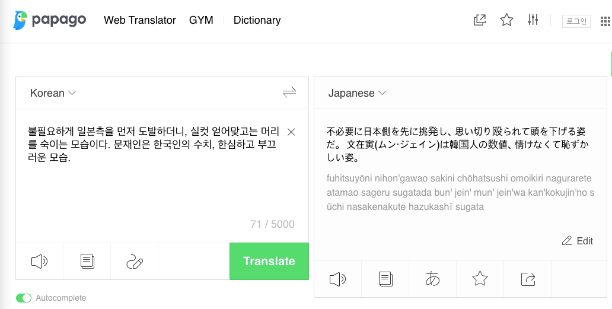Open the Korean source language dropdown
This screenshot has height=309, width=612.
53,93
